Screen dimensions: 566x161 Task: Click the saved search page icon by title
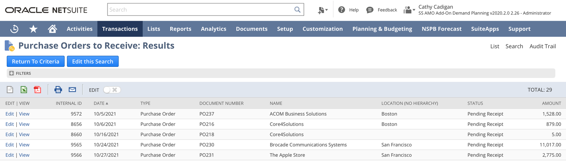[x=9, y=46]
